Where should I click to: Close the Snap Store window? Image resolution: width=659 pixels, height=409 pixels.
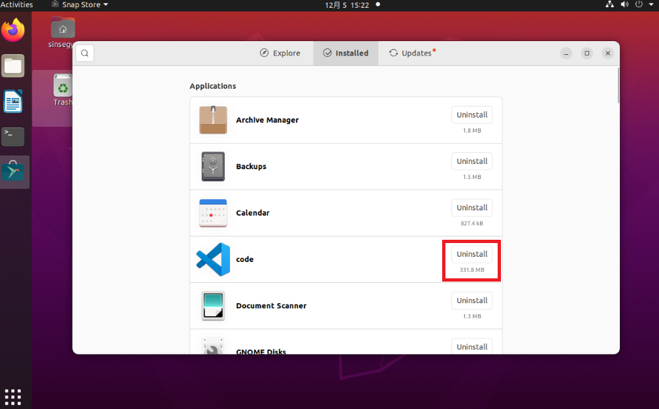[x=607, y=54]
